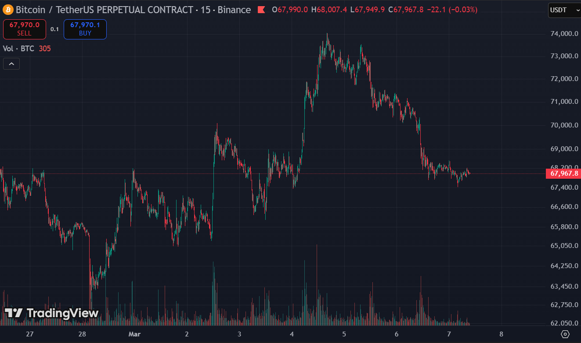Click the 28 date label on time axis
The width and height of the screenshot is (581, 343).
tap(82, 334)
